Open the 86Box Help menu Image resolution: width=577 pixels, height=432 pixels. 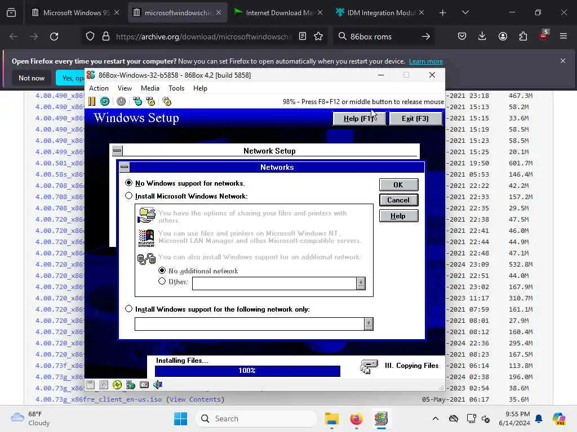[x=200, y=88]
